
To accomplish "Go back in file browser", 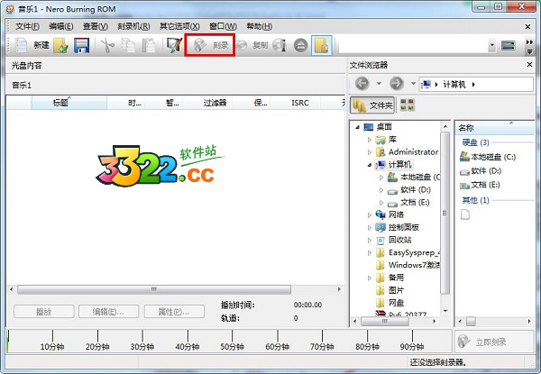I will pyautogui.click(x=362, y=84).
